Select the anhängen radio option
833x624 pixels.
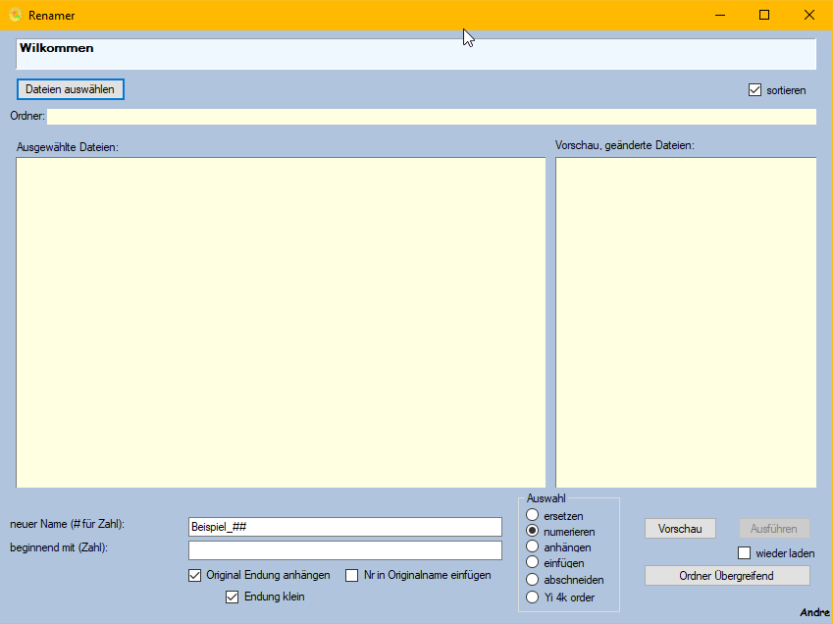tap(533, 546)
